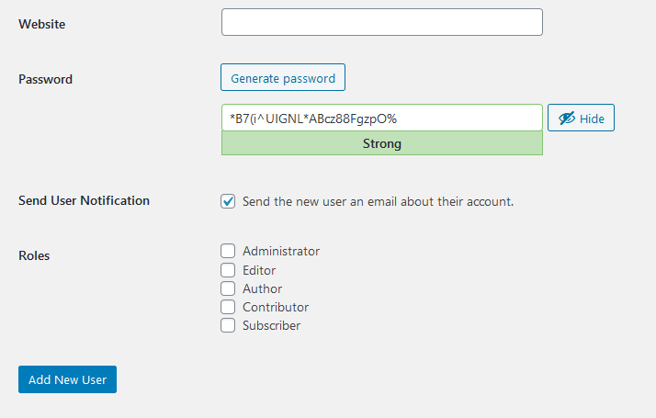The width and height of the screenshot is (656, 418).
Task: Uncheck the Send User Notification checkbox
Action: [x=228, y=201]
